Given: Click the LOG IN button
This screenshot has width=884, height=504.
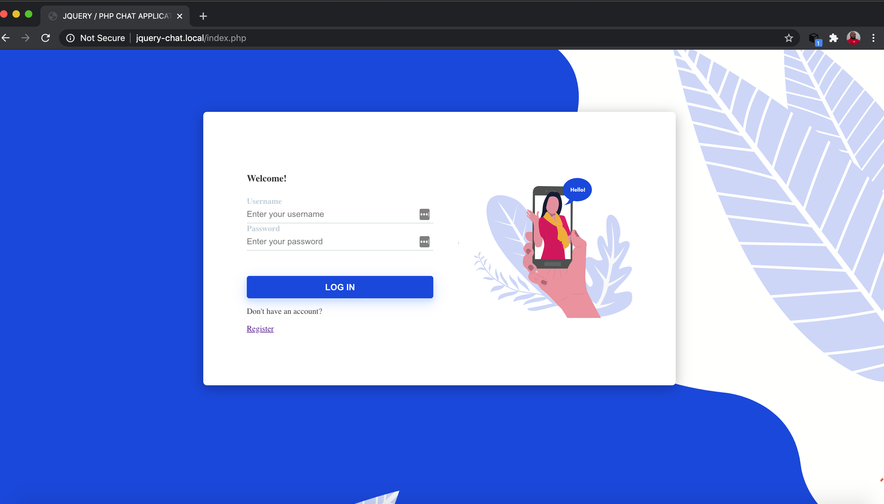Looking at the screenshot, I should tap(340, 287).
